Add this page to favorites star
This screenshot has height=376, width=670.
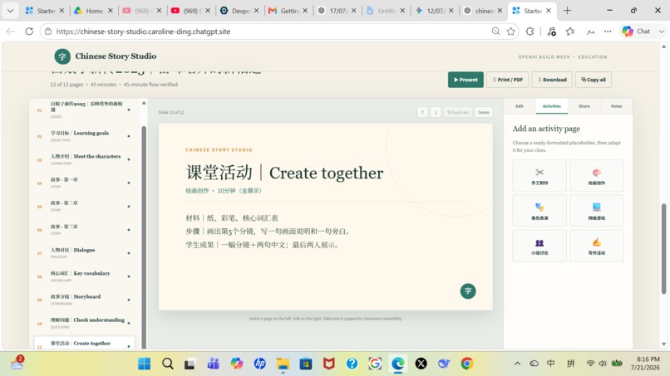(x=510, y=32)
